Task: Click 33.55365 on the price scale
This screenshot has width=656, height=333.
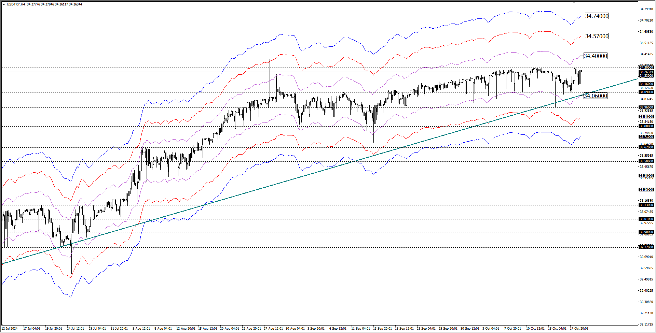Action: pos(646,156)
